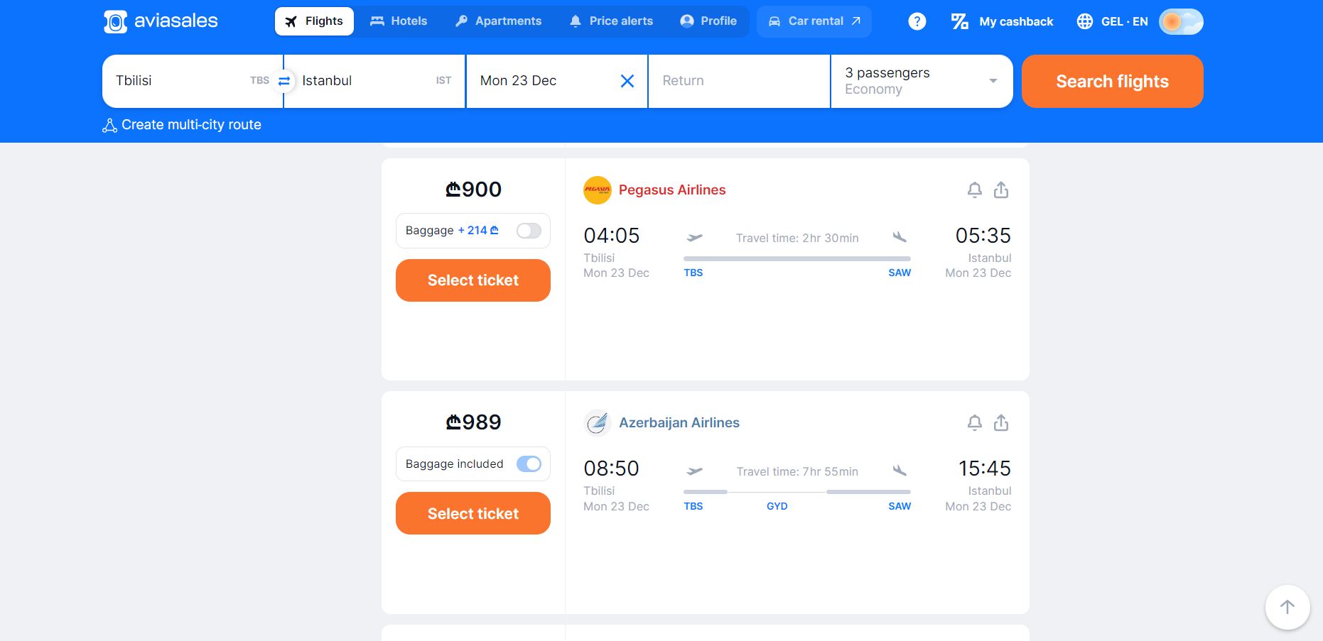The height and width of the screenshot is (641, 1323).
Task: Click the 989 price on Azerbaijan card
Action: [473, 422]
